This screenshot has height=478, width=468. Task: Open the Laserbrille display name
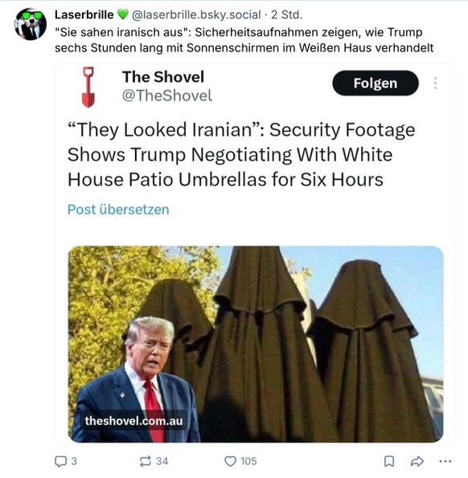coord(84,14)
